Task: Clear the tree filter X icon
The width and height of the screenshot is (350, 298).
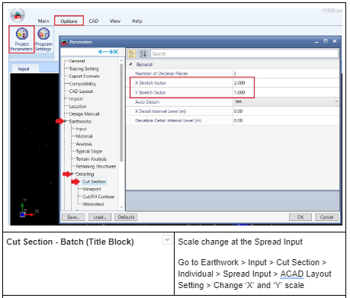Action: (116, 52)
